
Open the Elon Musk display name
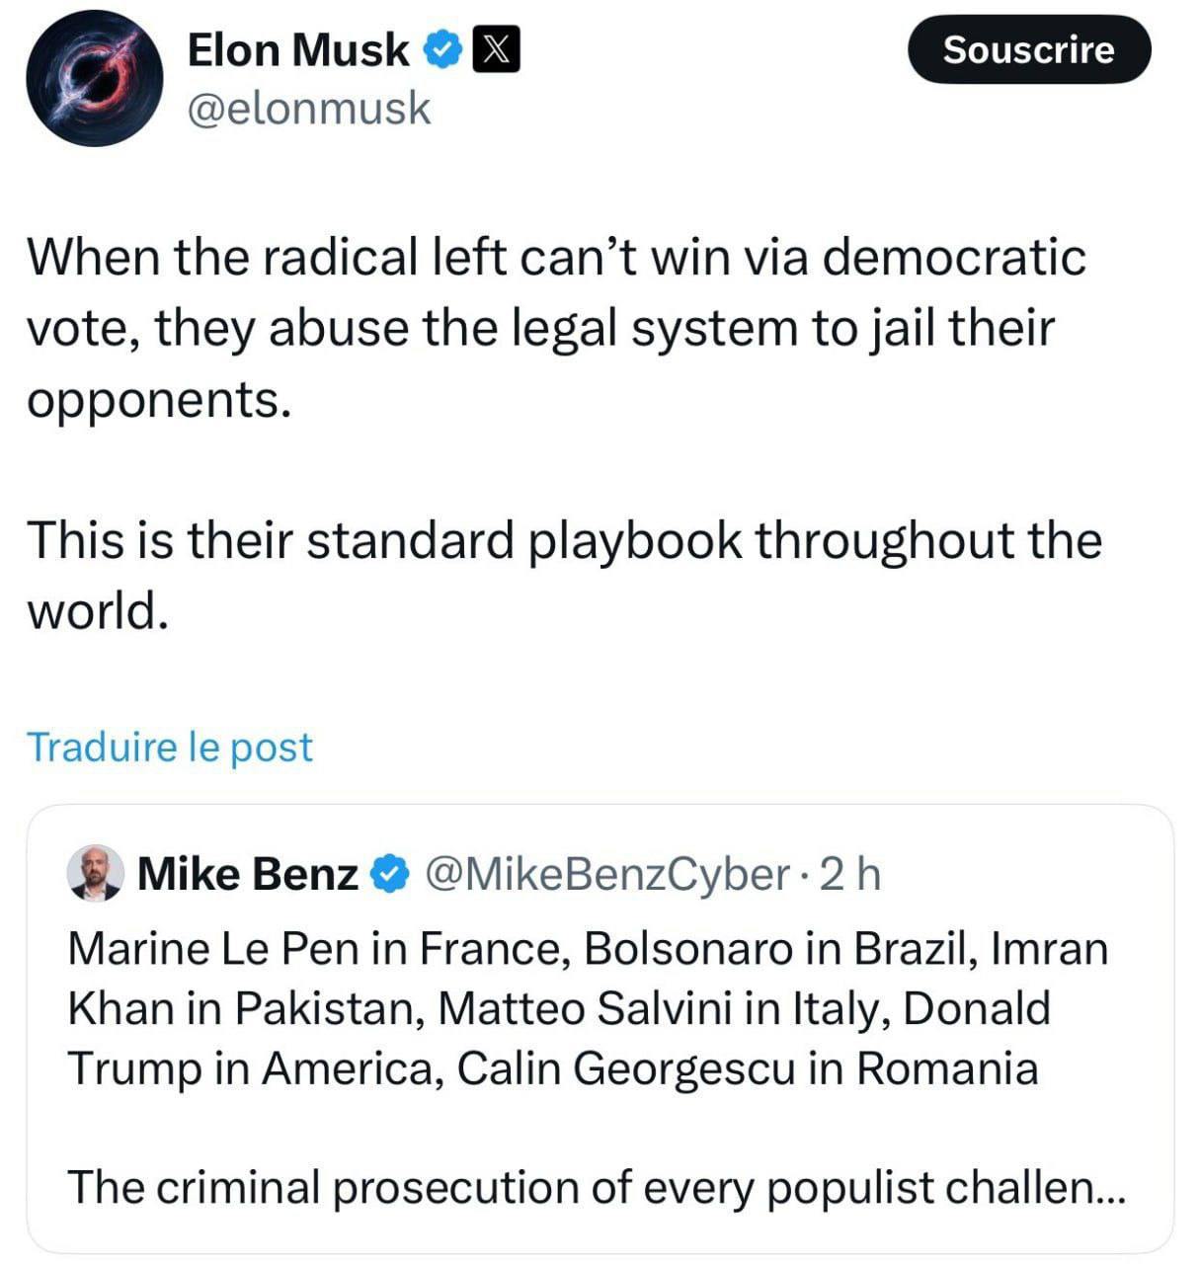[297, 49]
